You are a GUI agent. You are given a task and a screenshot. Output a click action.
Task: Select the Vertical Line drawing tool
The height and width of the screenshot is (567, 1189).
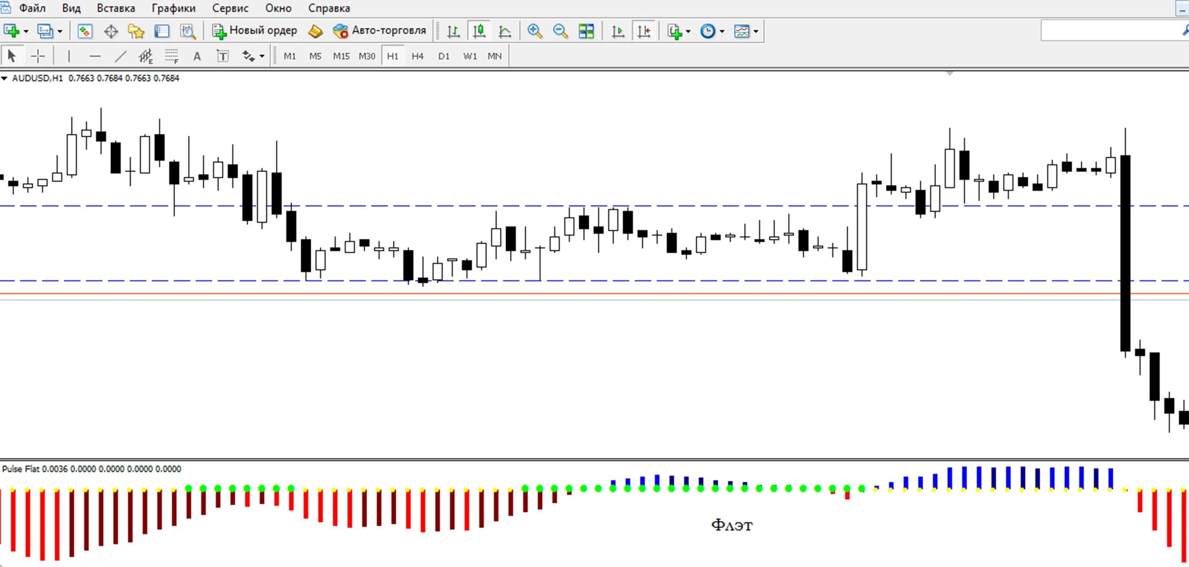point(69,57)
